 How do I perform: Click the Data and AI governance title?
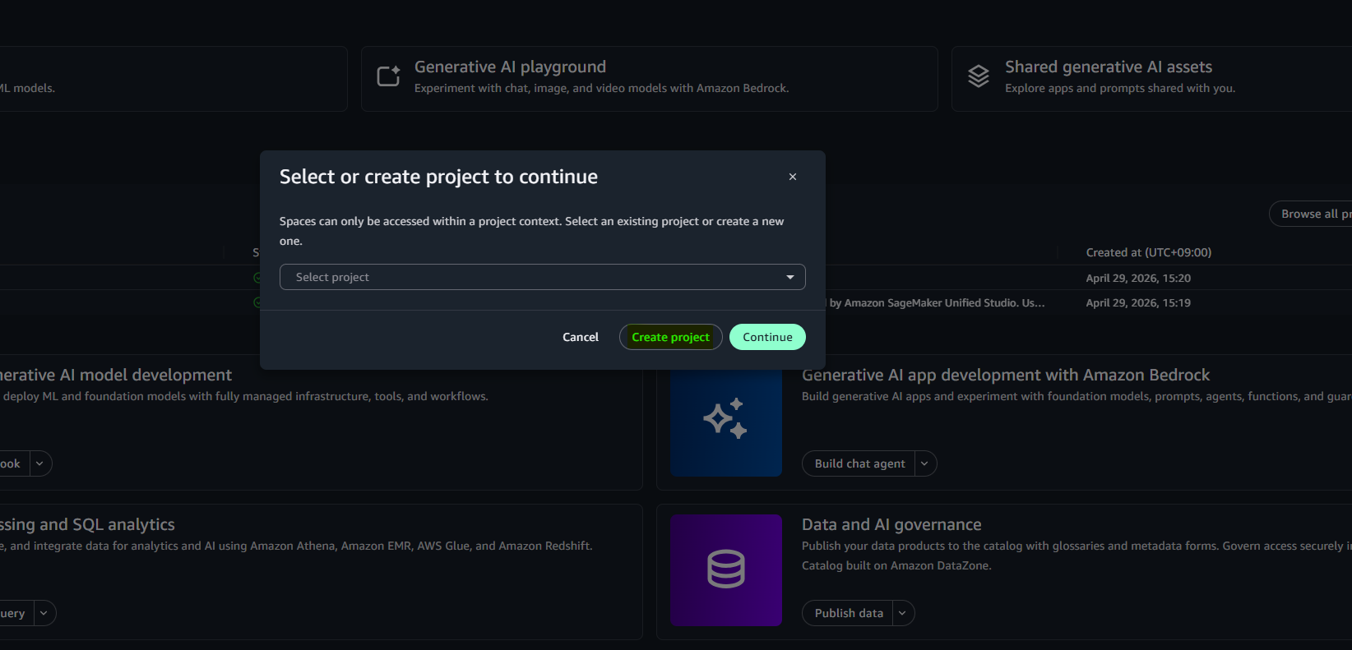point(891,524)
